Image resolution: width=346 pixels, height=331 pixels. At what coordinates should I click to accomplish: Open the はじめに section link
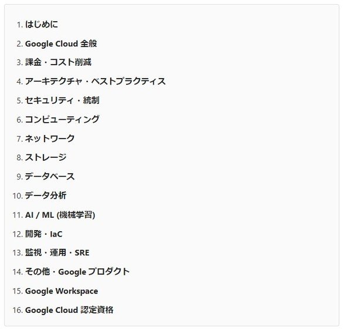[x=42, y=24]
